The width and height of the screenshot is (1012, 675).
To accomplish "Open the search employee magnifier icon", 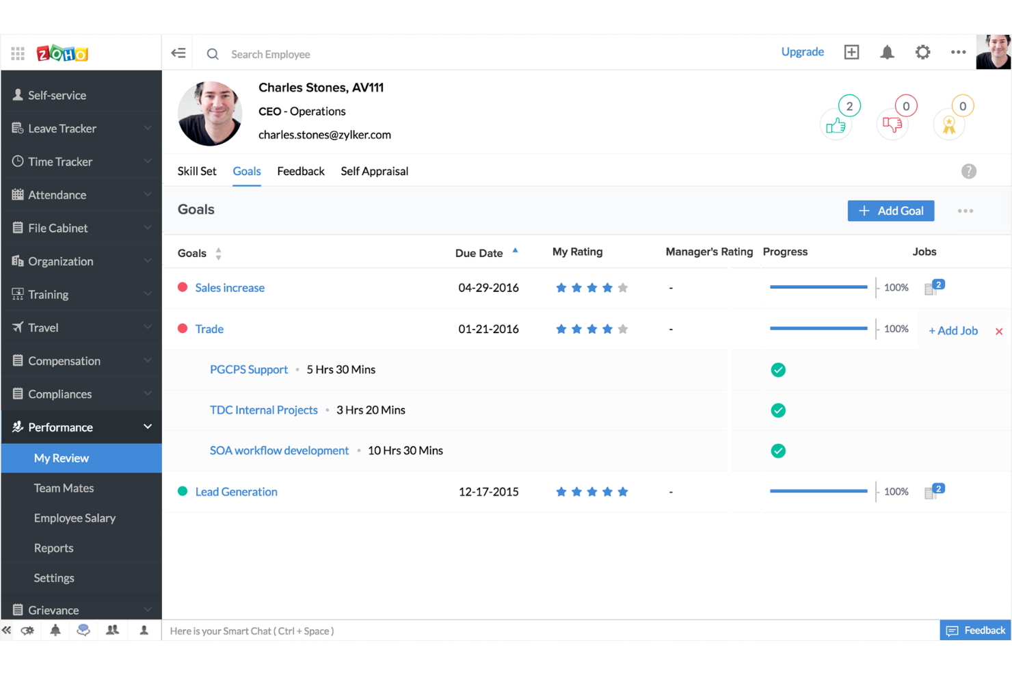I will pos(212,53).
